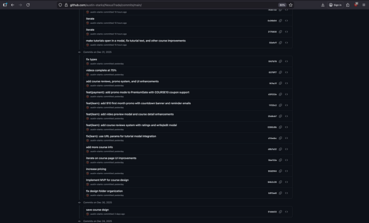This screenshot has height=223, width=369.
Task: Browse code at 'Implement MVP for course design' commit
Action: tap(287, 182)
